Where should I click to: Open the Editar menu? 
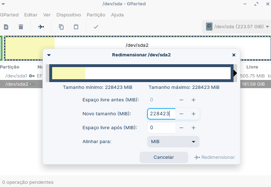click(x=31, y=15)
